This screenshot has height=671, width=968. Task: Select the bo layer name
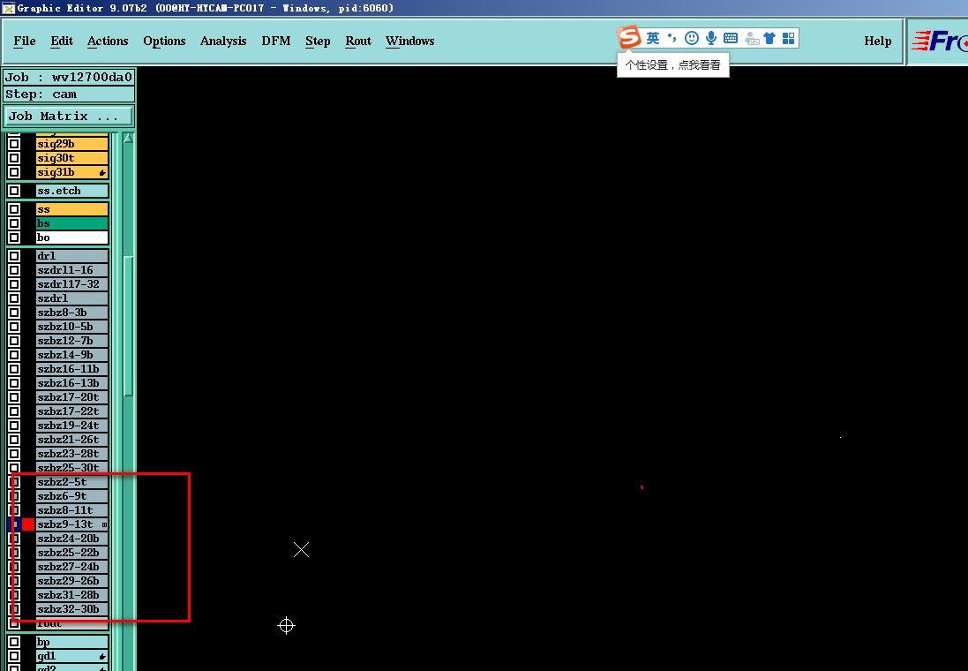pyautogui.click(x=71, y=237)
